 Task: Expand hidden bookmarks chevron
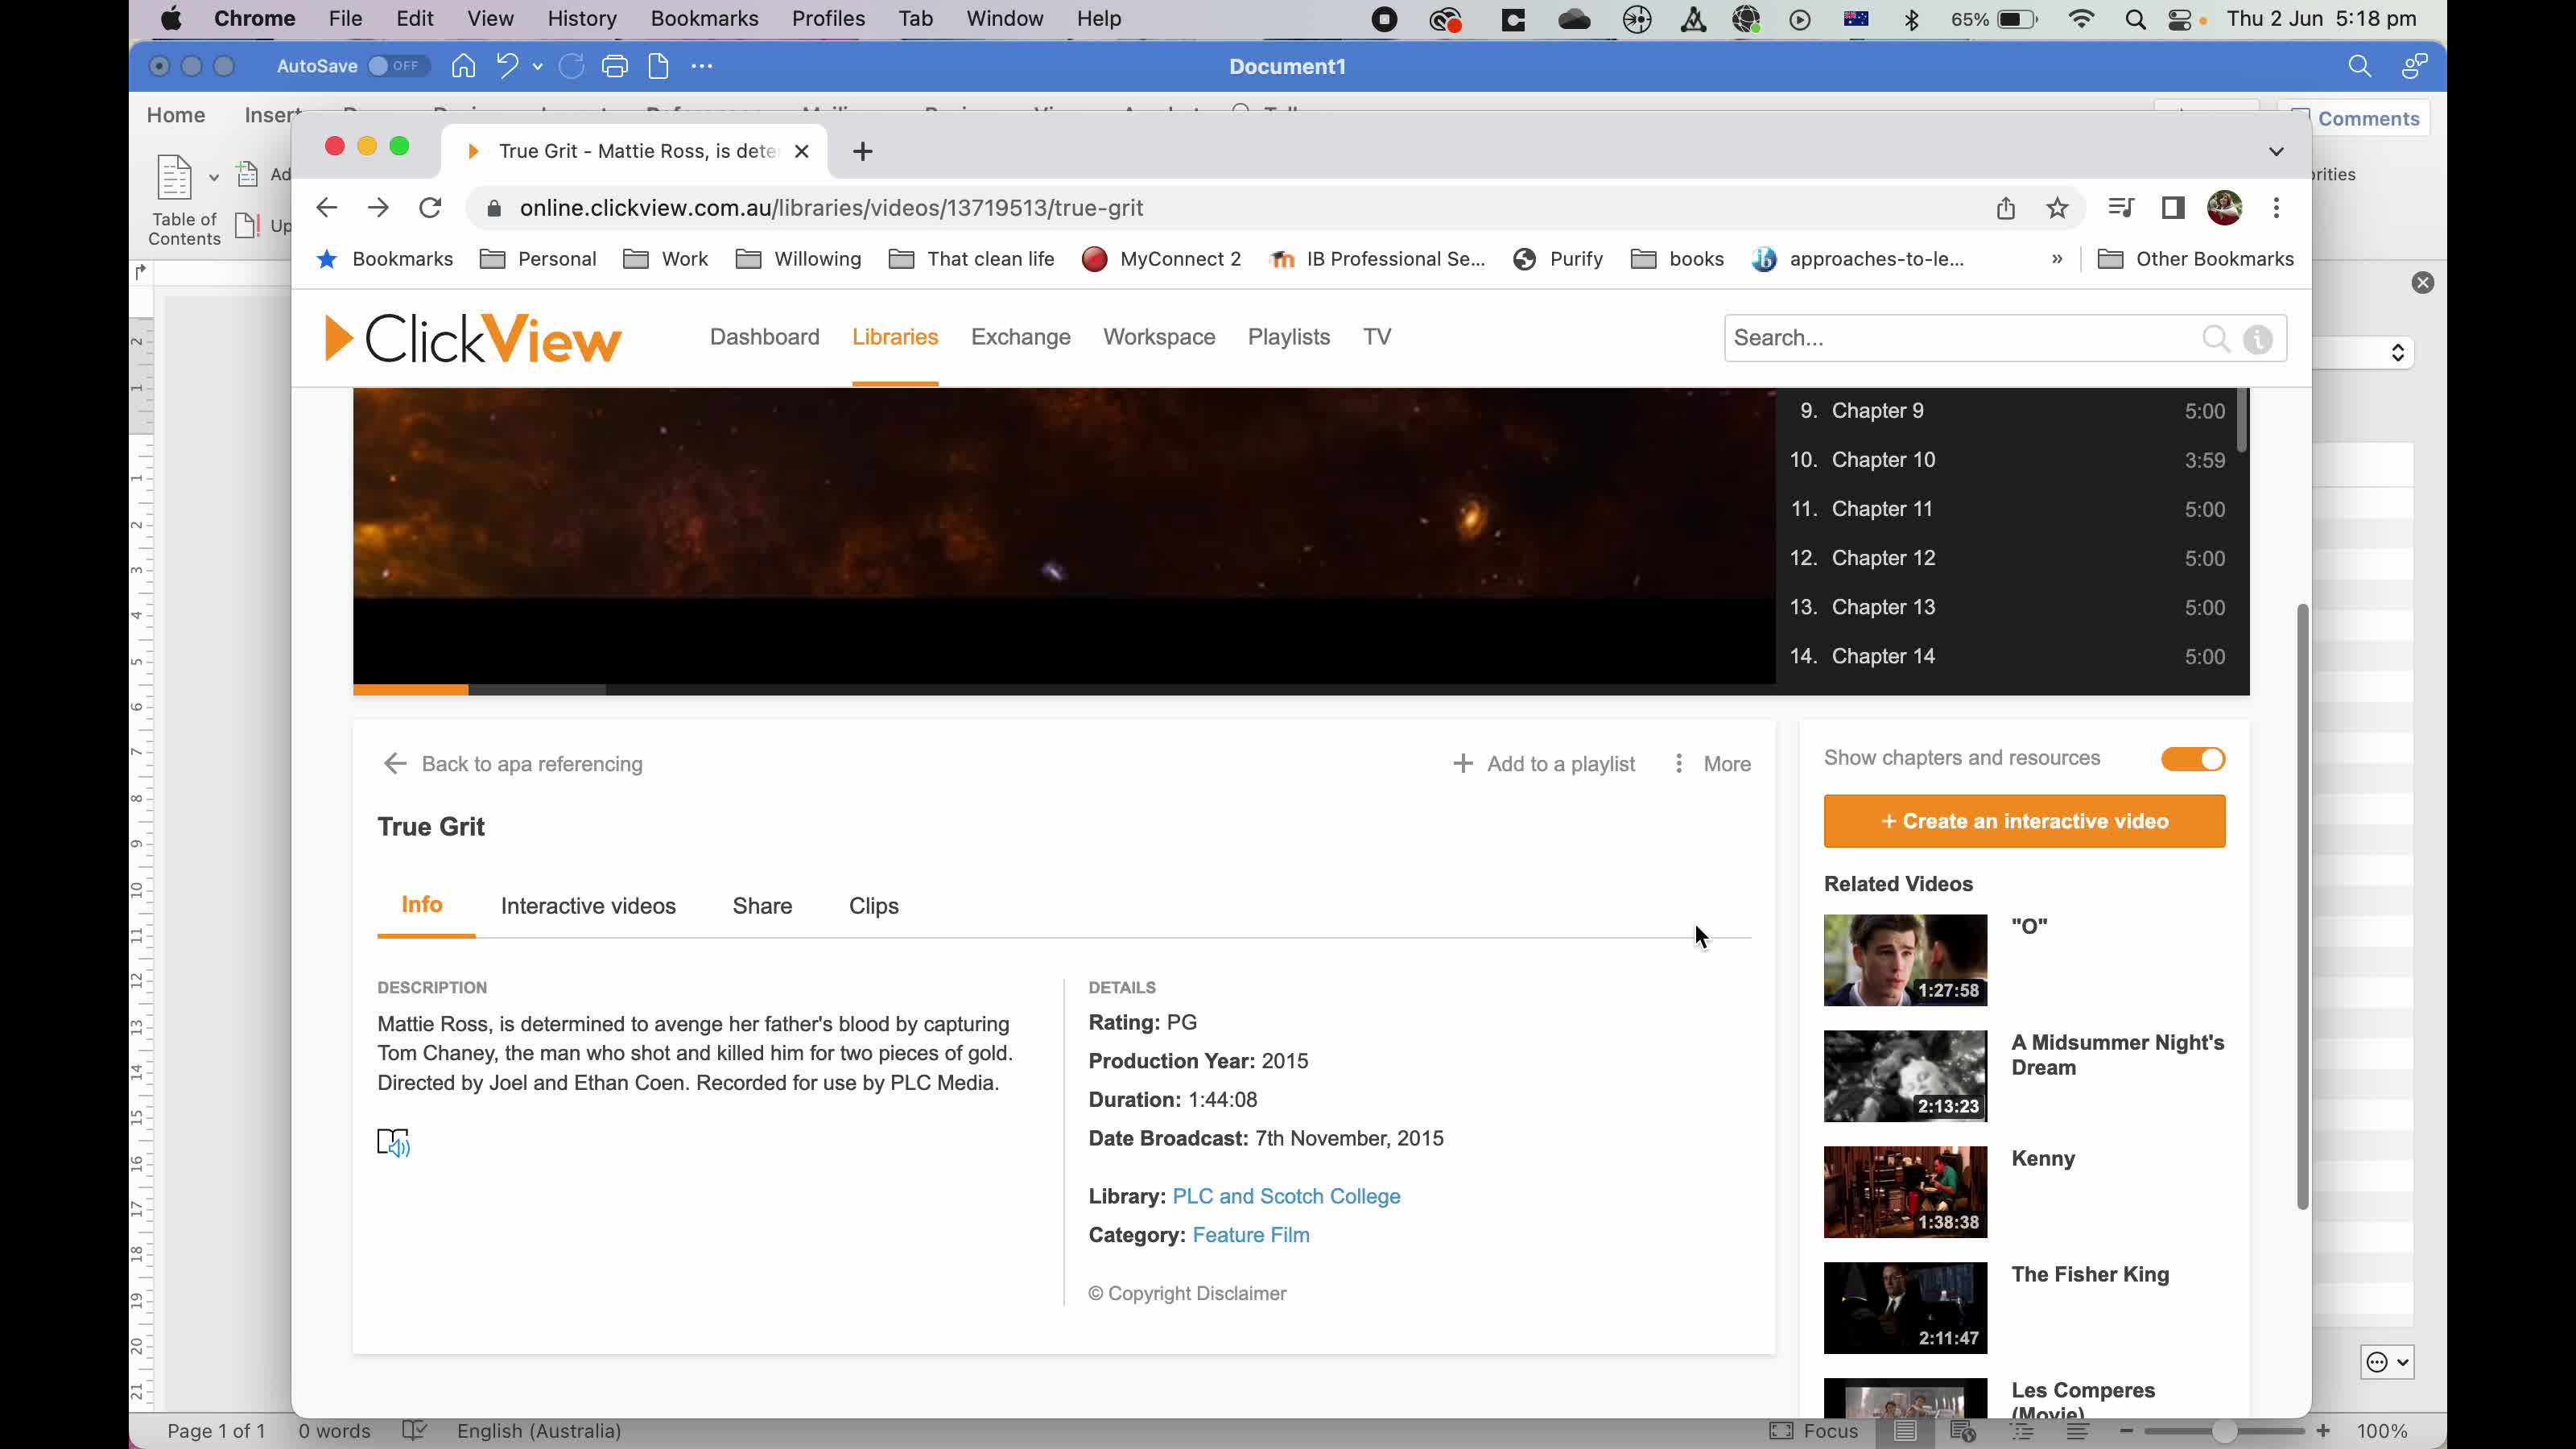[x=2057, y=259]
